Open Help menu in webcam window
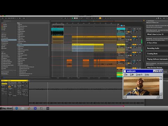The width and height of the screenshot is (168, 126). 147,75
